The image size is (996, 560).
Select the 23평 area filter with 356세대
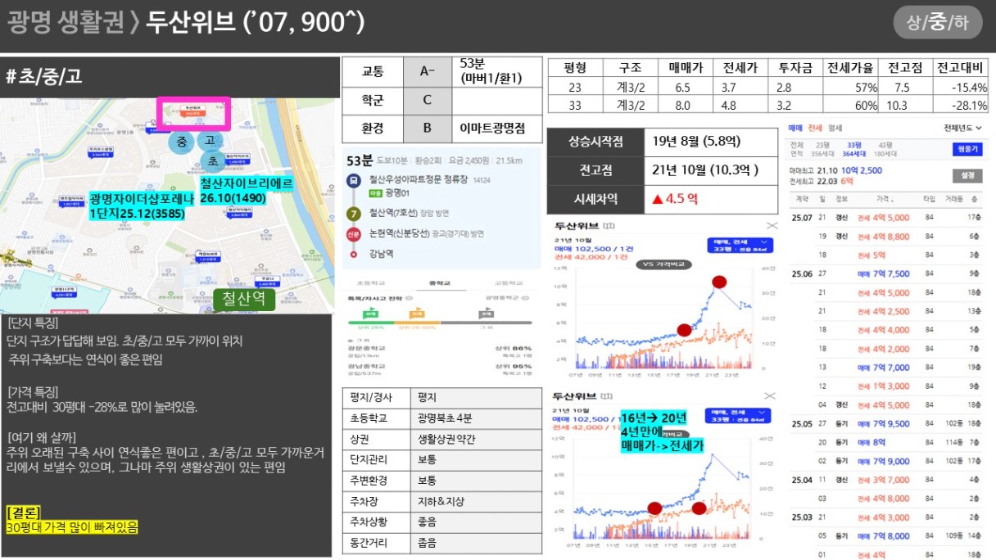click(x=822, y=148)
